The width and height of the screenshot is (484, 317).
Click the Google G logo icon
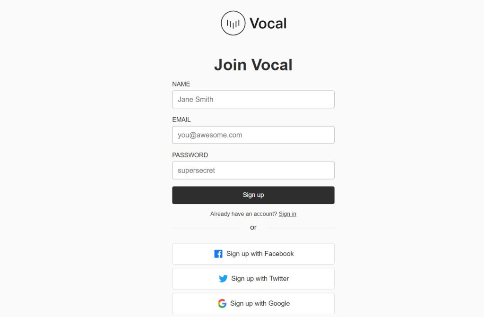[222, 303]
